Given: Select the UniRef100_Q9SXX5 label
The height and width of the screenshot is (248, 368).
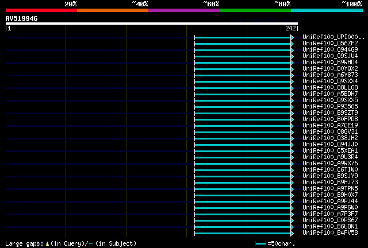Looking at the screenshot, I should click(x=330, y=100).
